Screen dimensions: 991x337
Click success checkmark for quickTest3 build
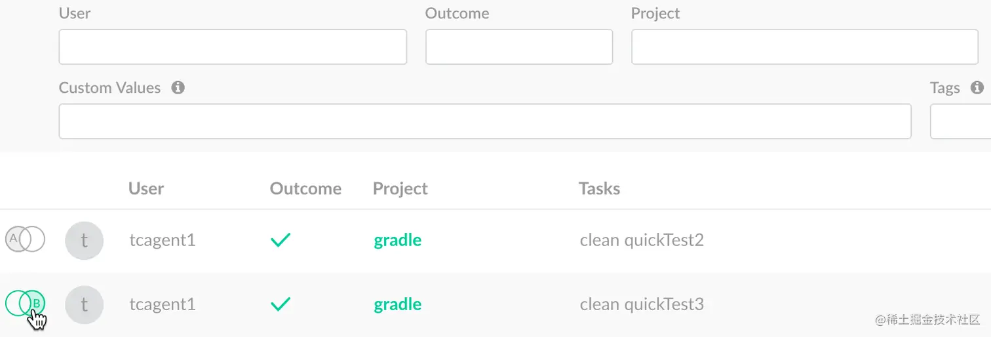[x=281, y=304]
